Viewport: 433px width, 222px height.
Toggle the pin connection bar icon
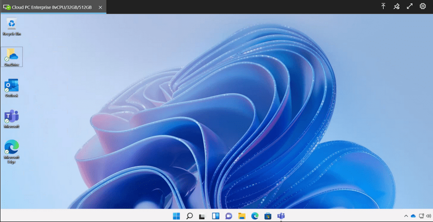click(396, 7)
